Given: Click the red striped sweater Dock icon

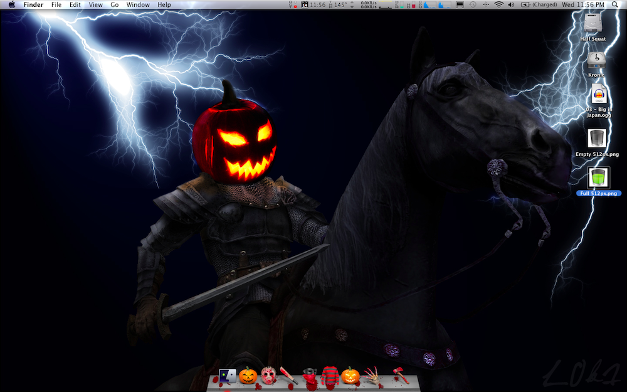Looking at the screenshot, I should (330, 377).
